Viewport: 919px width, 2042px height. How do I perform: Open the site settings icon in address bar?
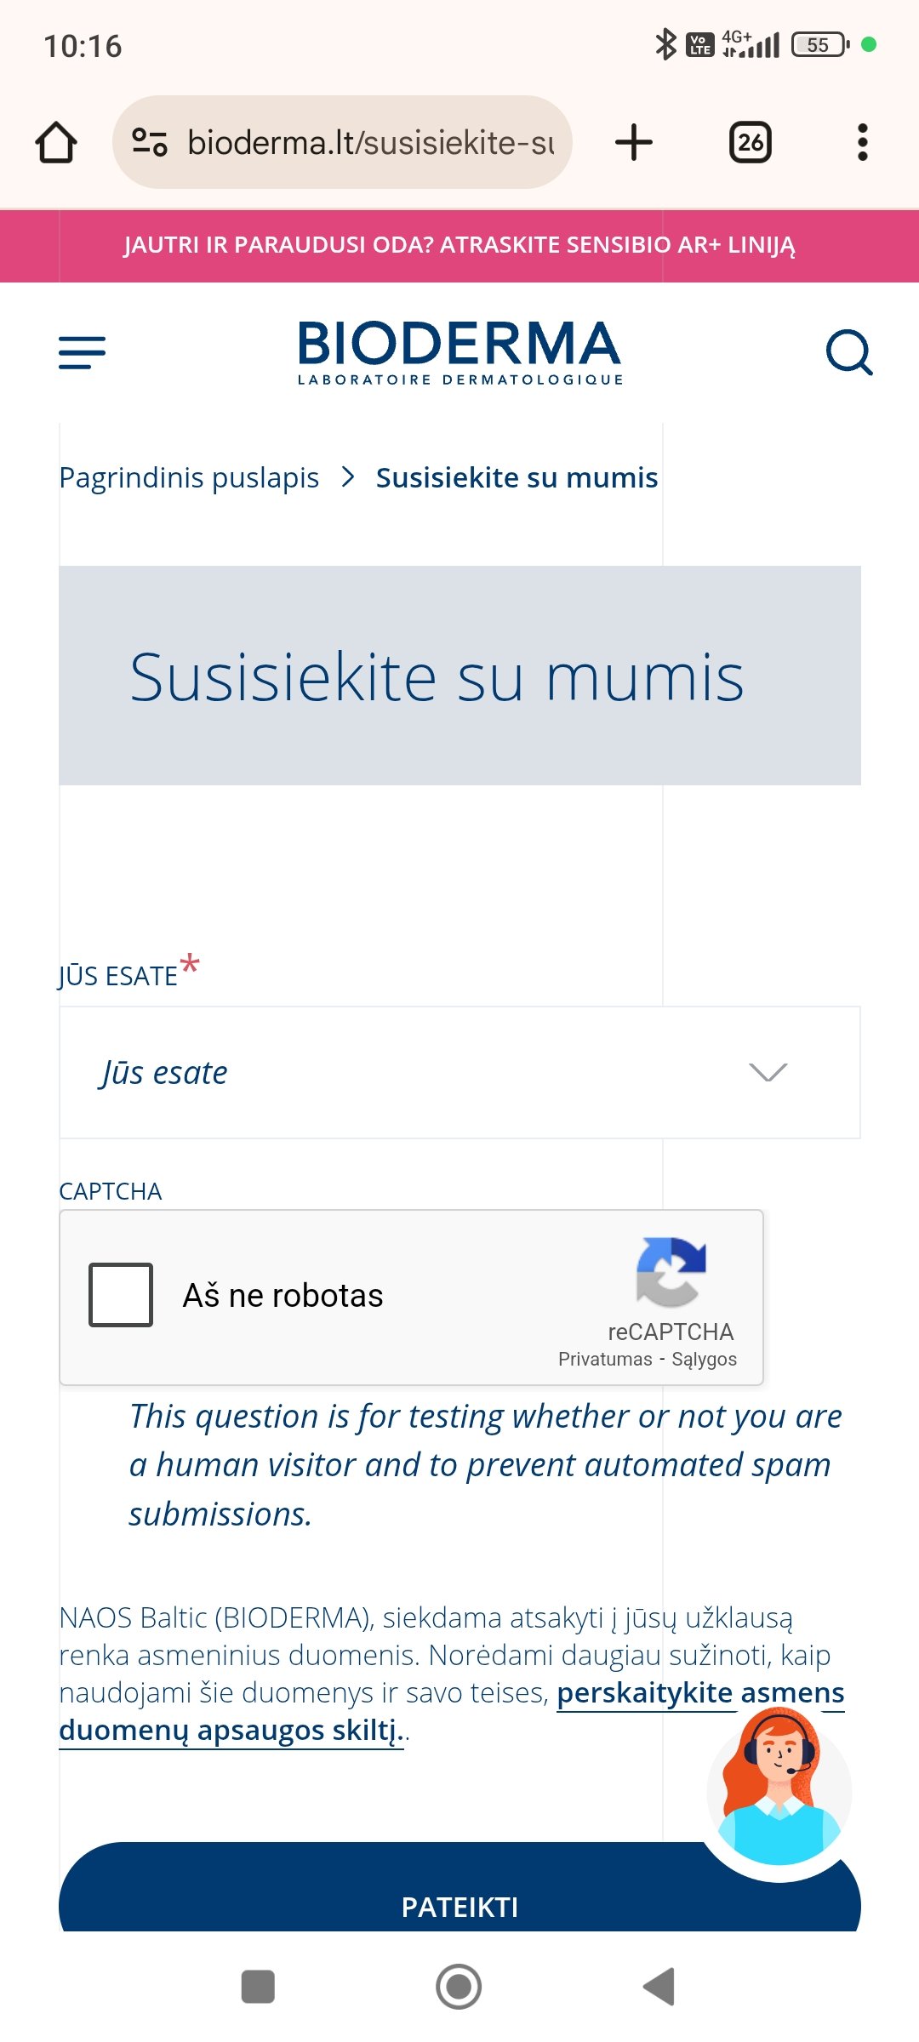pos(150,142)
